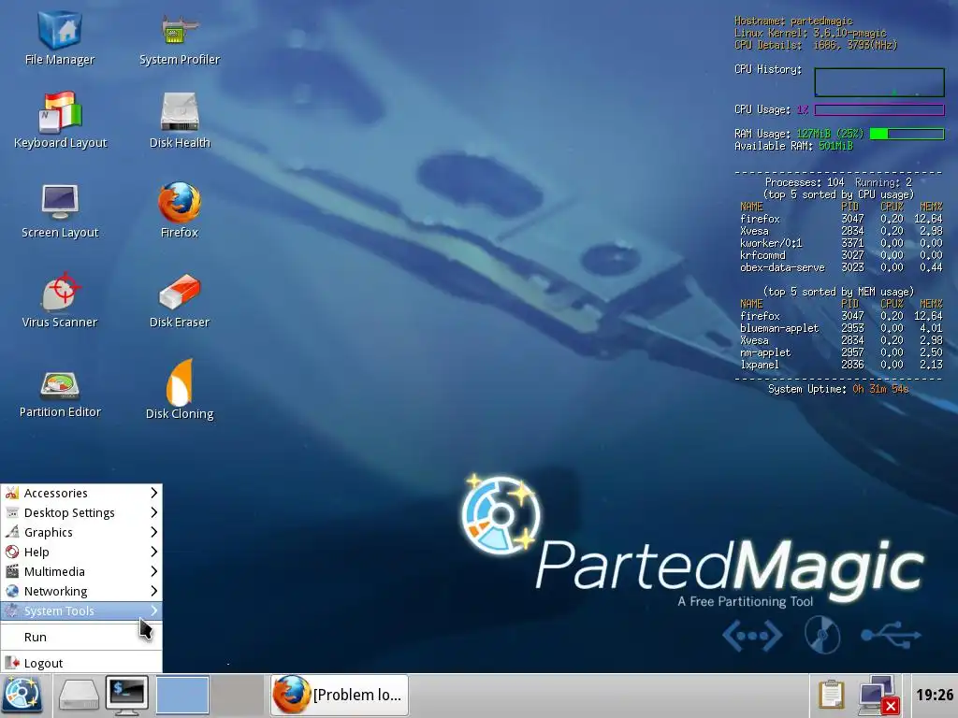Screen dimensions: 958x718
Task: Open the Accessories submenu
Action: tap(81, 493)
